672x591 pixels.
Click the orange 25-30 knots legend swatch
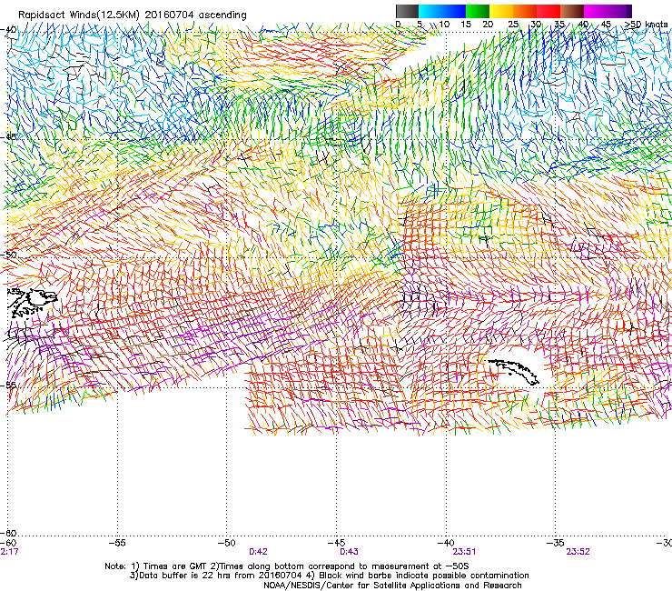point(525,11)
